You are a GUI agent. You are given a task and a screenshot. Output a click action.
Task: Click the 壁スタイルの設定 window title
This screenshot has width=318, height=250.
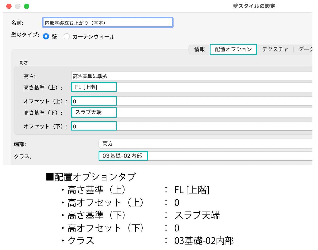254,6
